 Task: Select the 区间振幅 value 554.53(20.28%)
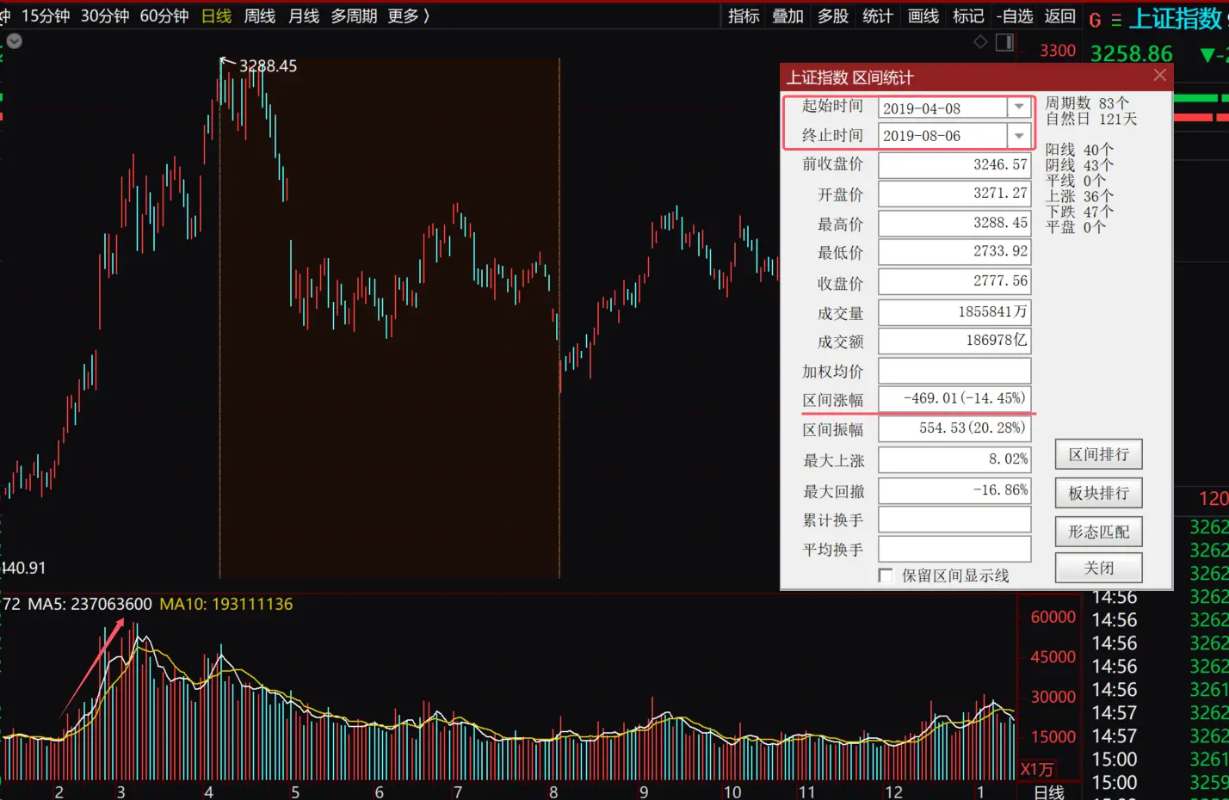click(x=954, y=428)
